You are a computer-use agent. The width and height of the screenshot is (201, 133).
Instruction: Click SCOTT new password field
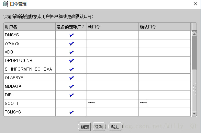coord(113,104)
